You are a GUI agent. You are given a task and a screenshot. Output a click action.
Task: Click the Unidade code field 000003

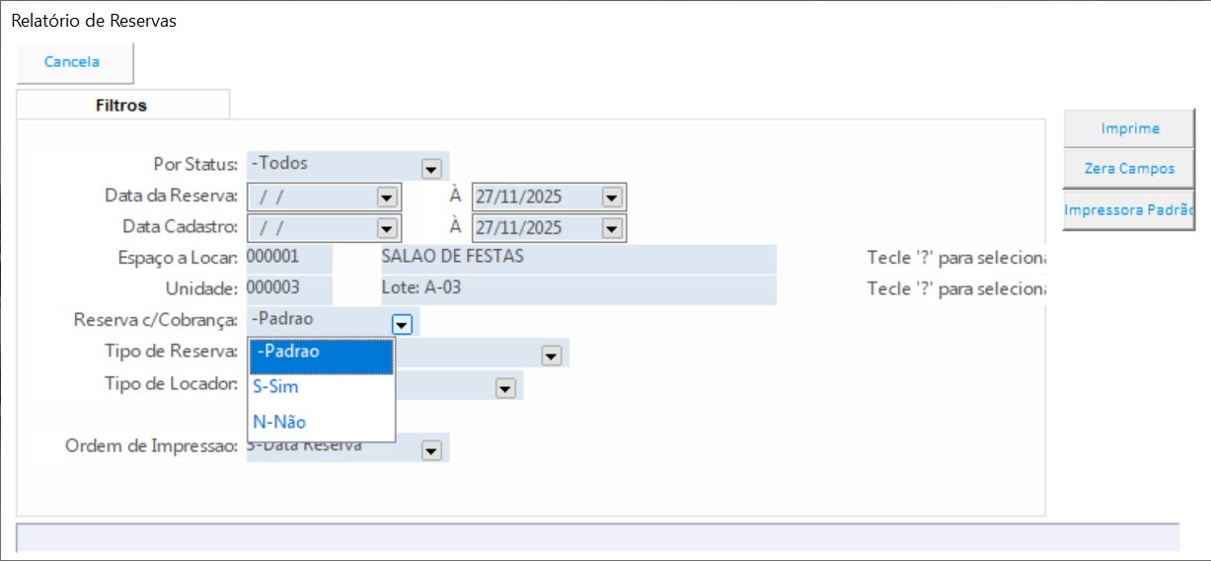(288, 289)
